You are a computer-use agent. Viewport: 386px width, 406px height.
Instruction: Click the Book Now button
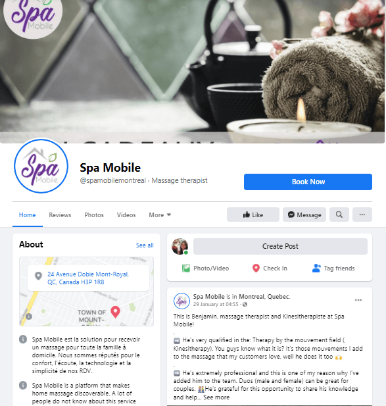[x=308, y=182]
